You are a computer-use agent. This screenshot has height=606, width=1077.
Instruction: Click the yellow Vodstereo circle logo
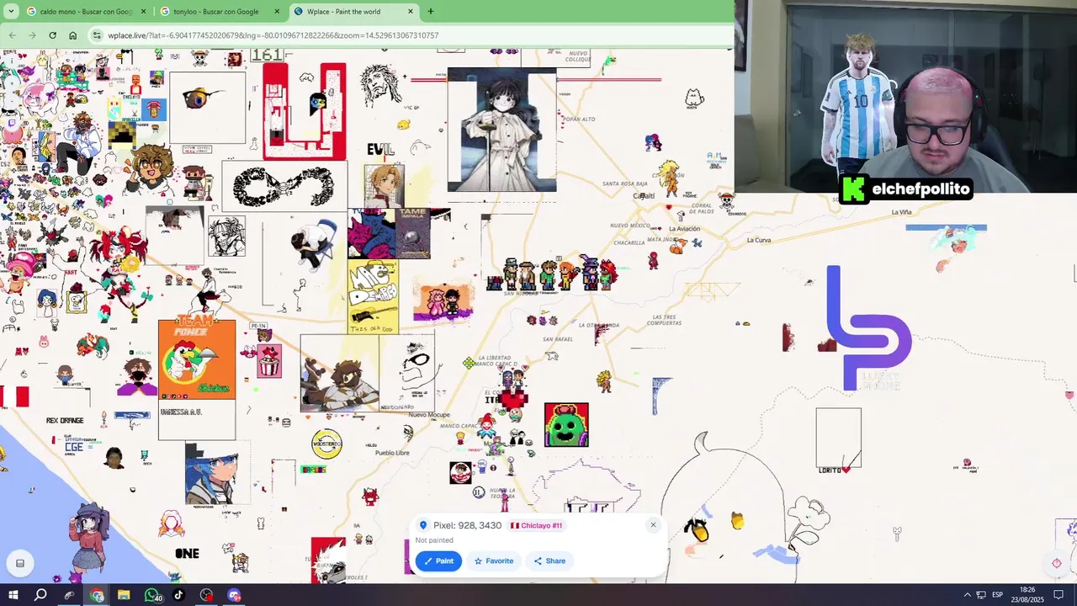click(326, 443)
